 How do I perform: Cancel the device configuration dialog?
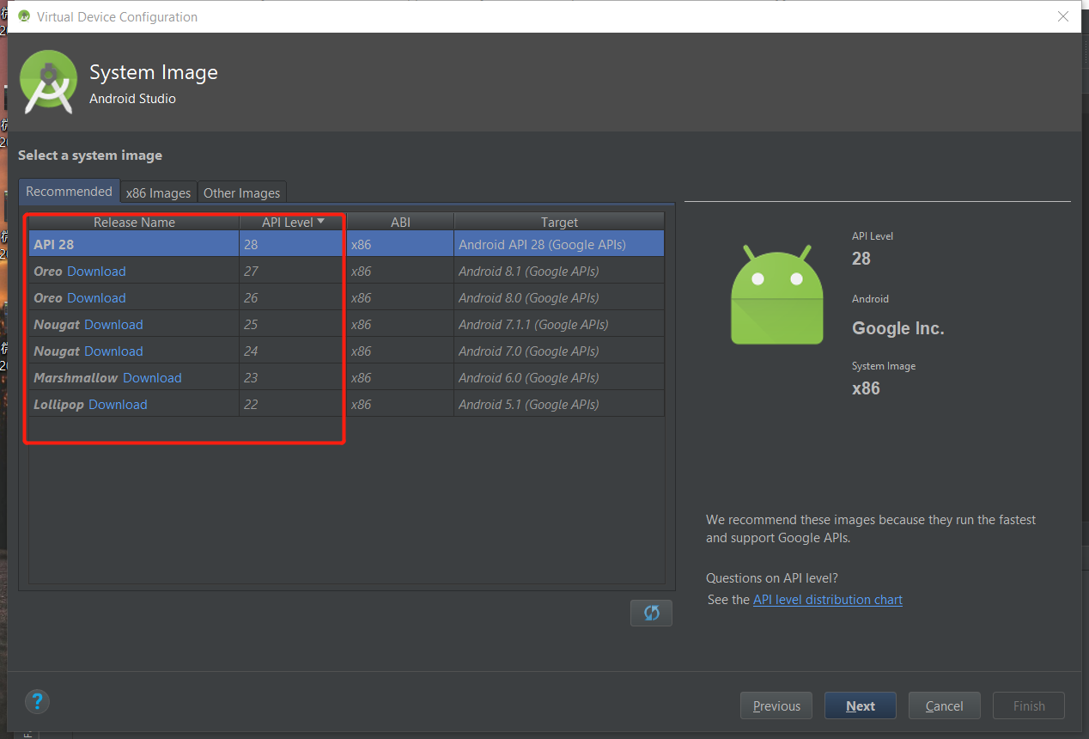point(944,705)
